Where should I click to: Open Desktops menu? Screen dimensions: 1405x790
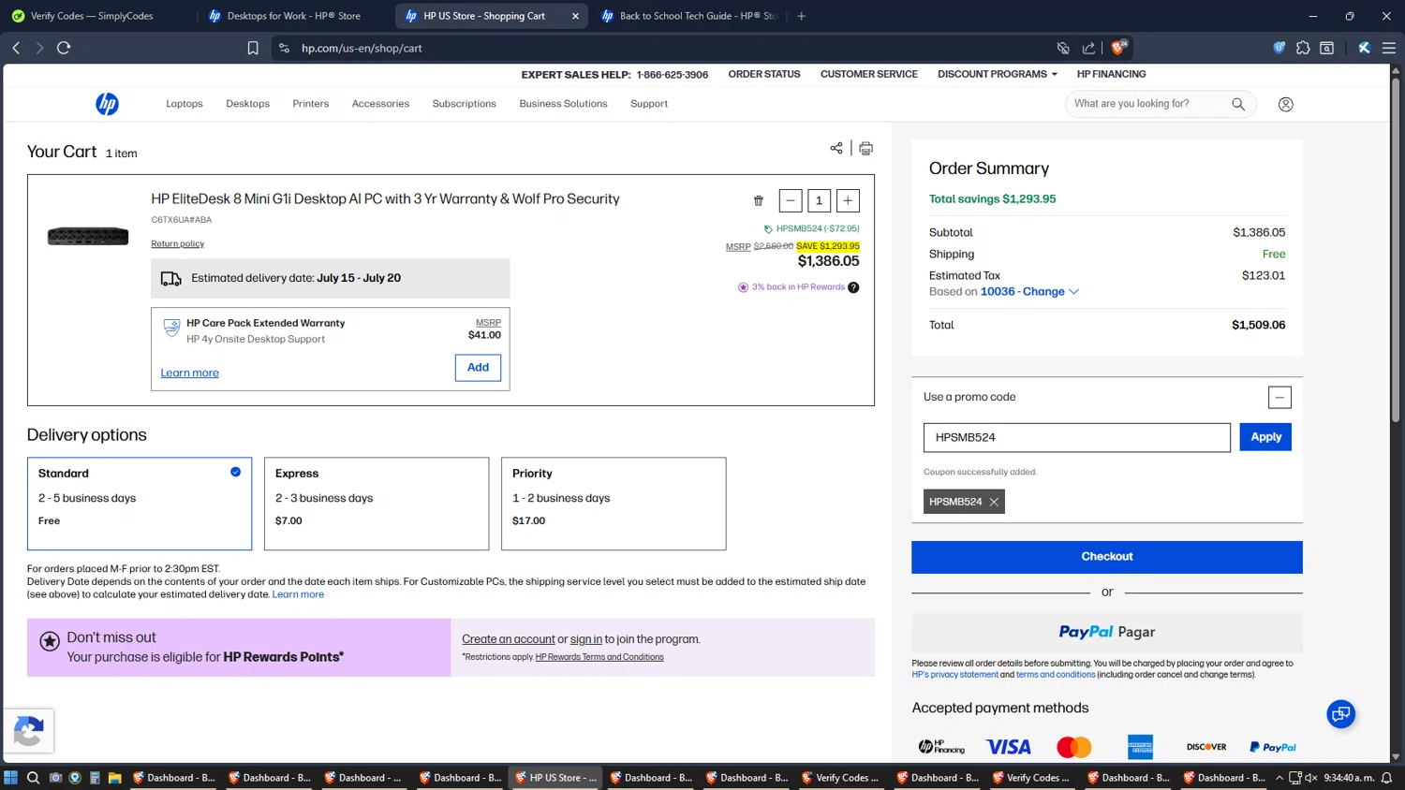point(248,104)
